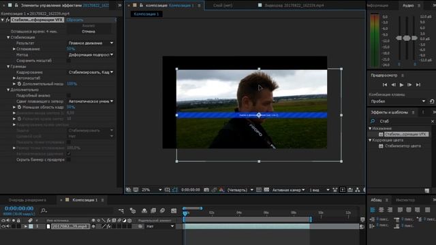Viewport: 436px width, 245px height.
Task: Take a snapshot with the camera icon
Action: tap(206, 190)
